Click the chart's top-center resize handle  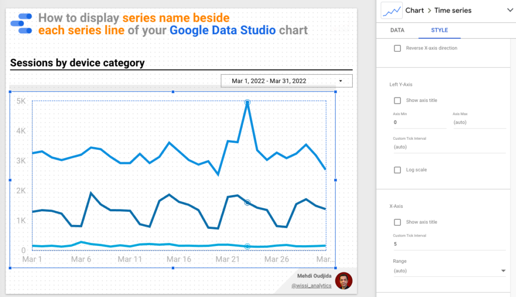(173, 92)
